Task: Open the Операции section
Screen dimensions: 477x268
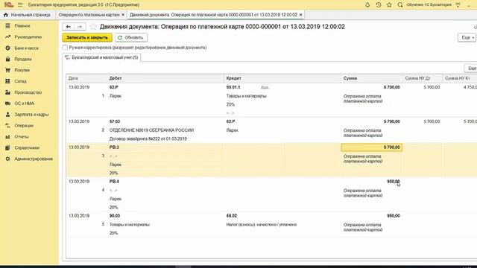Action: point(24,126)
